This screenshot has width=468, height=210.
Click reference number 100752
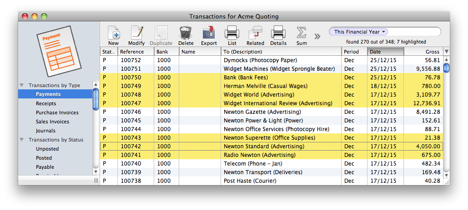tap(131, 60)
